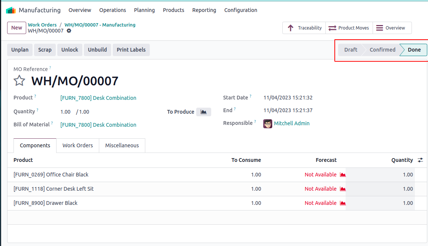Click the Scrap button
Screen dimensions: 428x246
pyautogui.click(x=45, y=50)
